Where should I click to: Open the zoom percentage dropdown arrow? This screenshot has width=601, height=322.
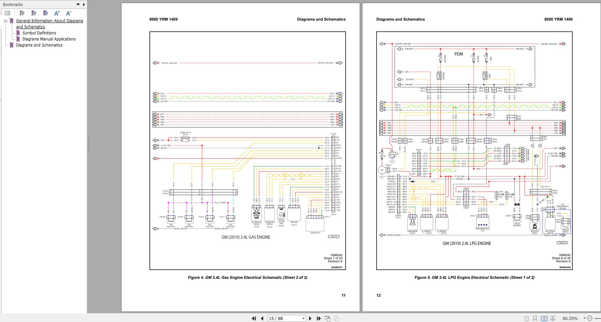(584, 318)
